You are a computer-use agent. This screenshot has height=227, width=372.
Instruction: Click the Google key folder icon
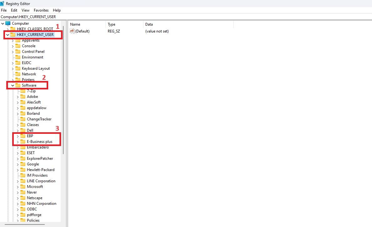[x=23, y=164]
